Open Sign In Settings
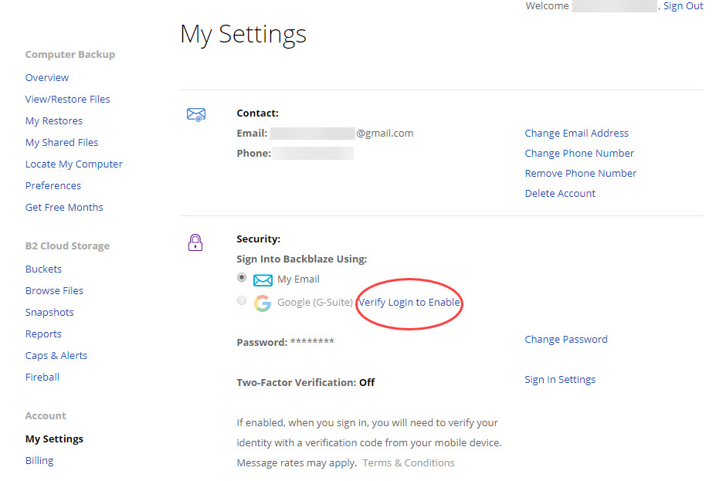This screenshot has height=481, width=726. (560, 380)
